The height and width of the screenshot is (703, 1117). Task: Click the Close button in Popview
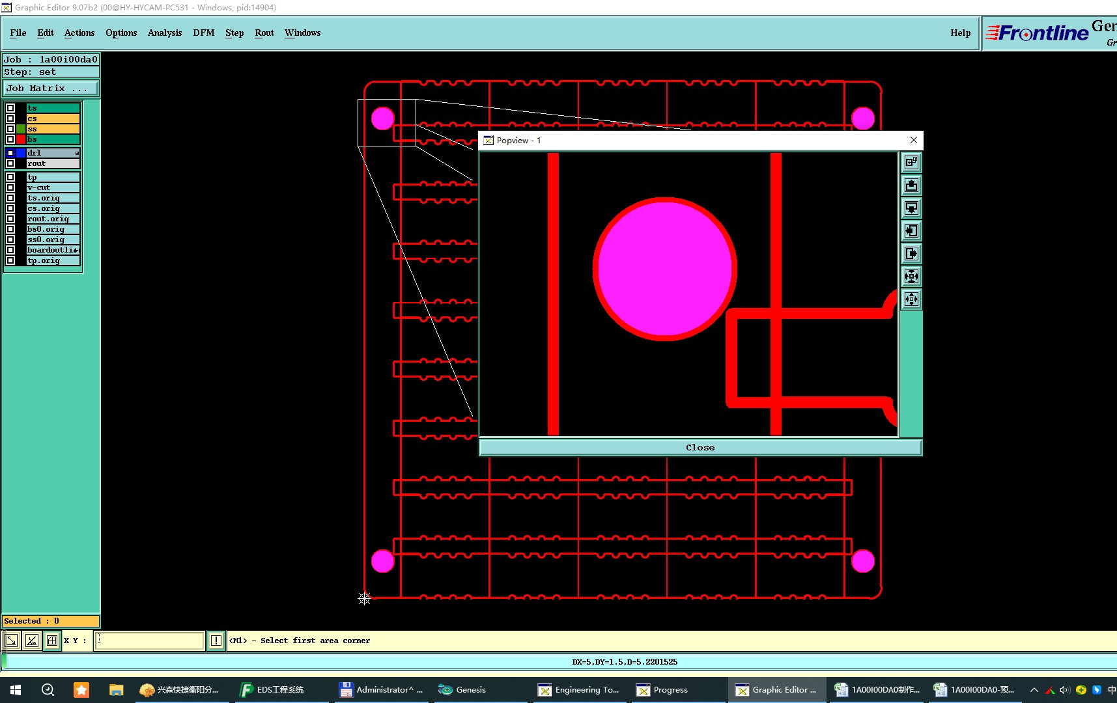700,447
